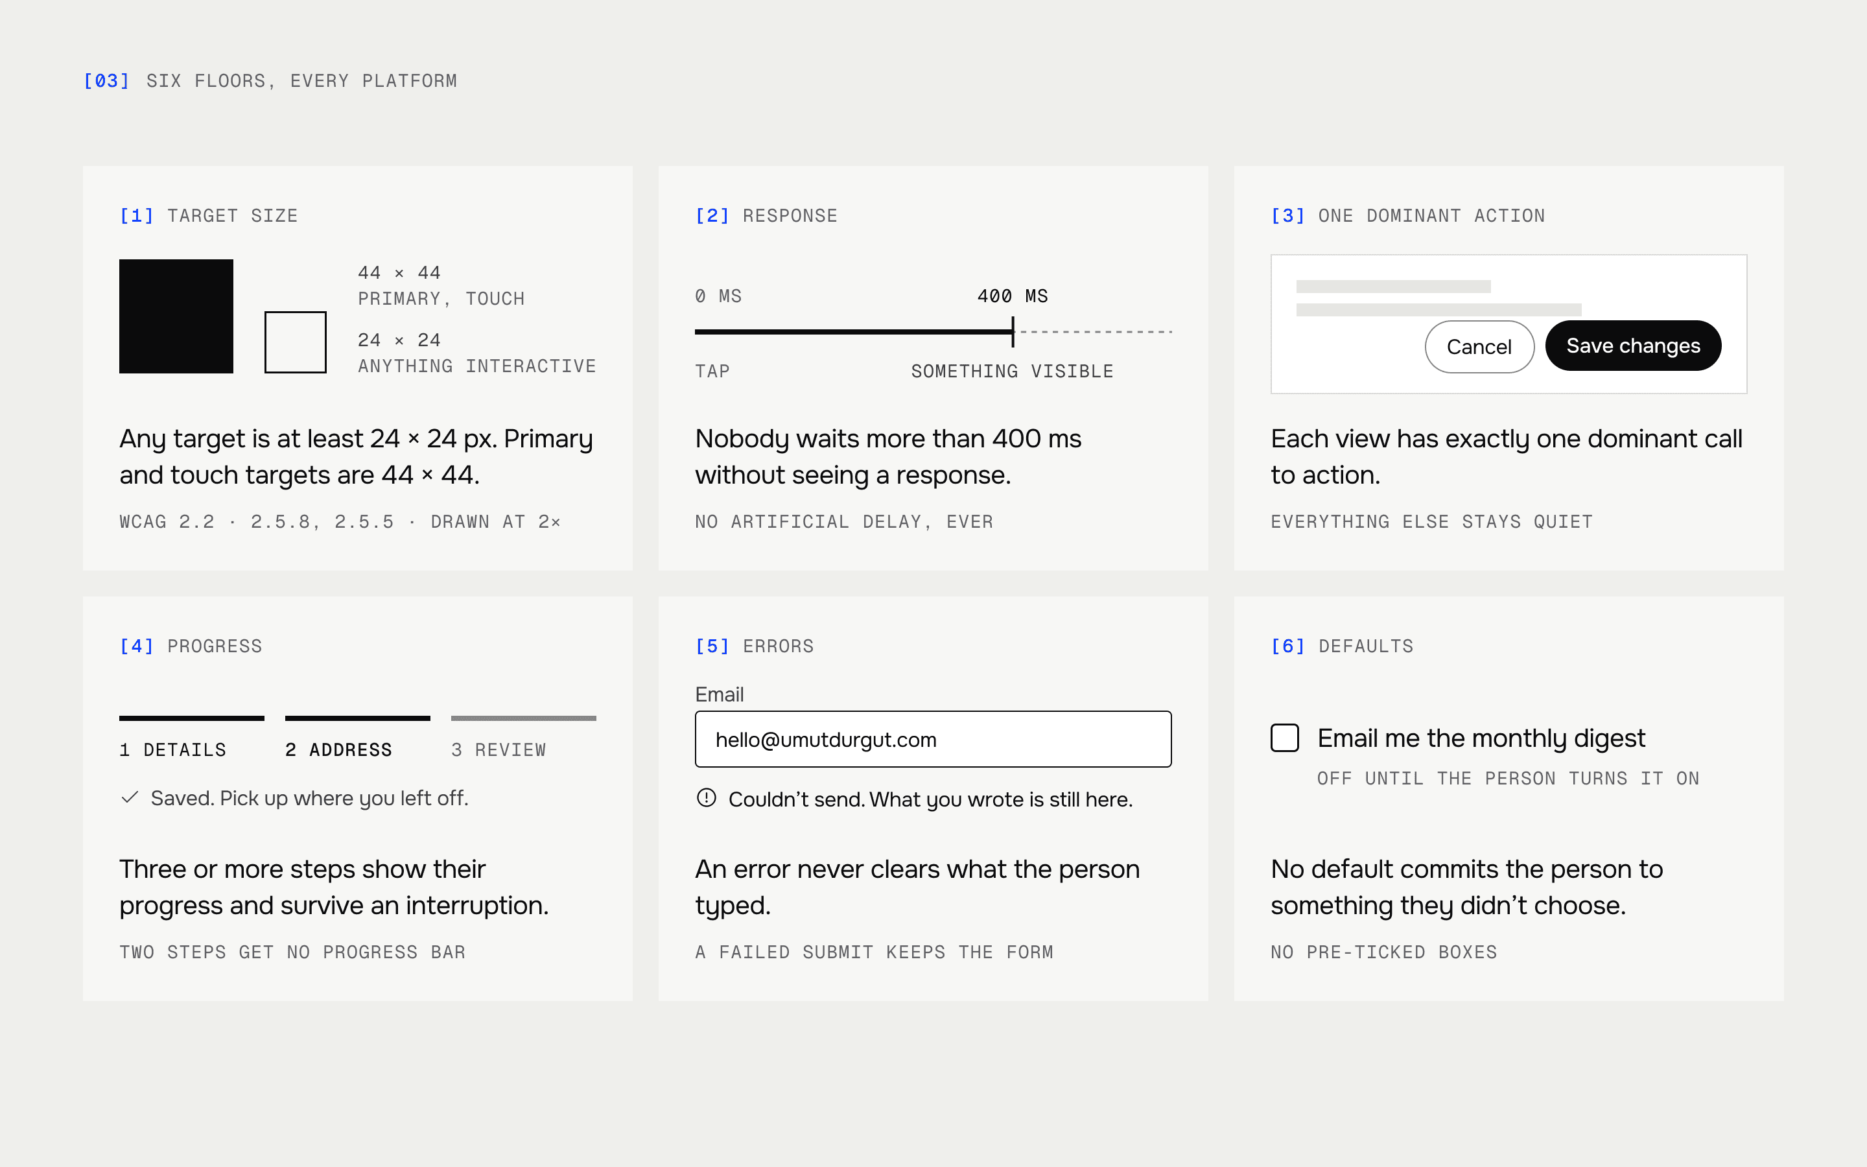The height and width of the screenshot is (1167, 1867).
Task: Click 'A FAILED SUBMIT KEEPS THE FORM' caption
Action: pos(874,952)
